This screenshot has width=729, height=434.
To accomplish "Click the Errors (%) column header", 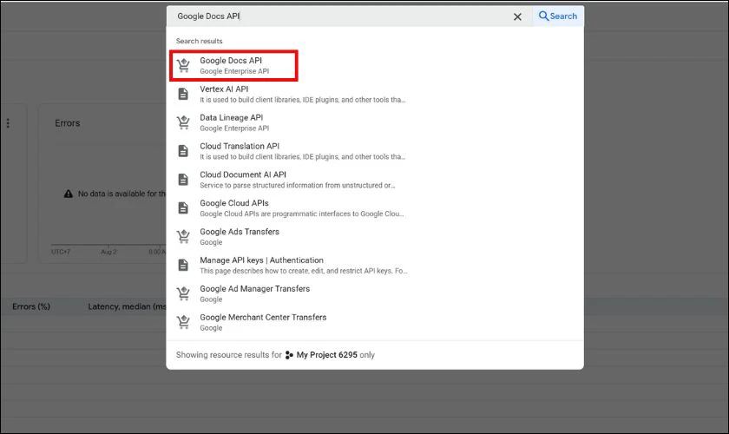I will pos(31,306).
